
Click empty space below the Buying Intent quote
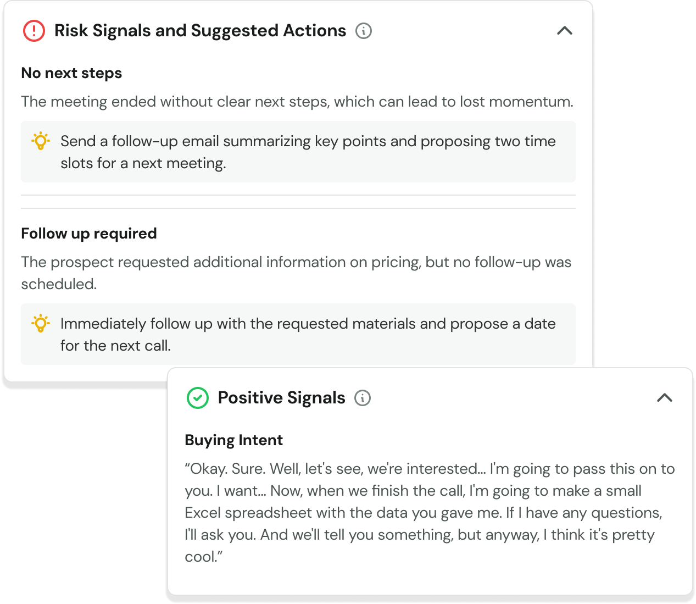[x=428, y=578]
